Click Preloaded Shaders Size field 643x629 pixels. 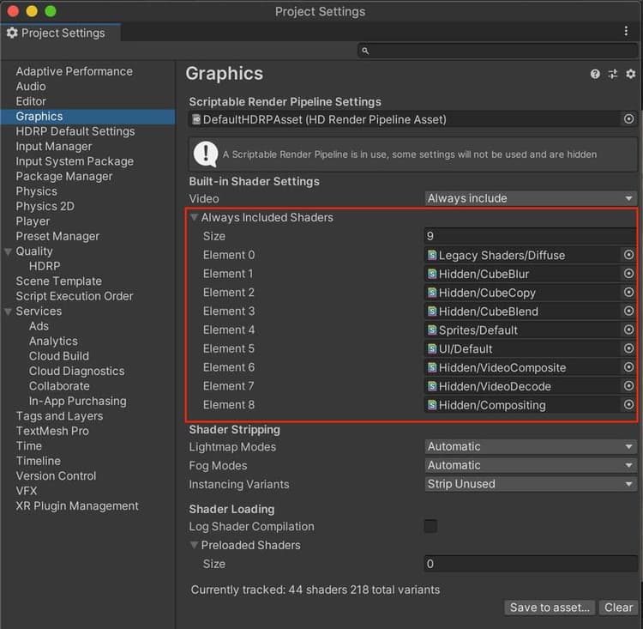click(x=531, y=564)
